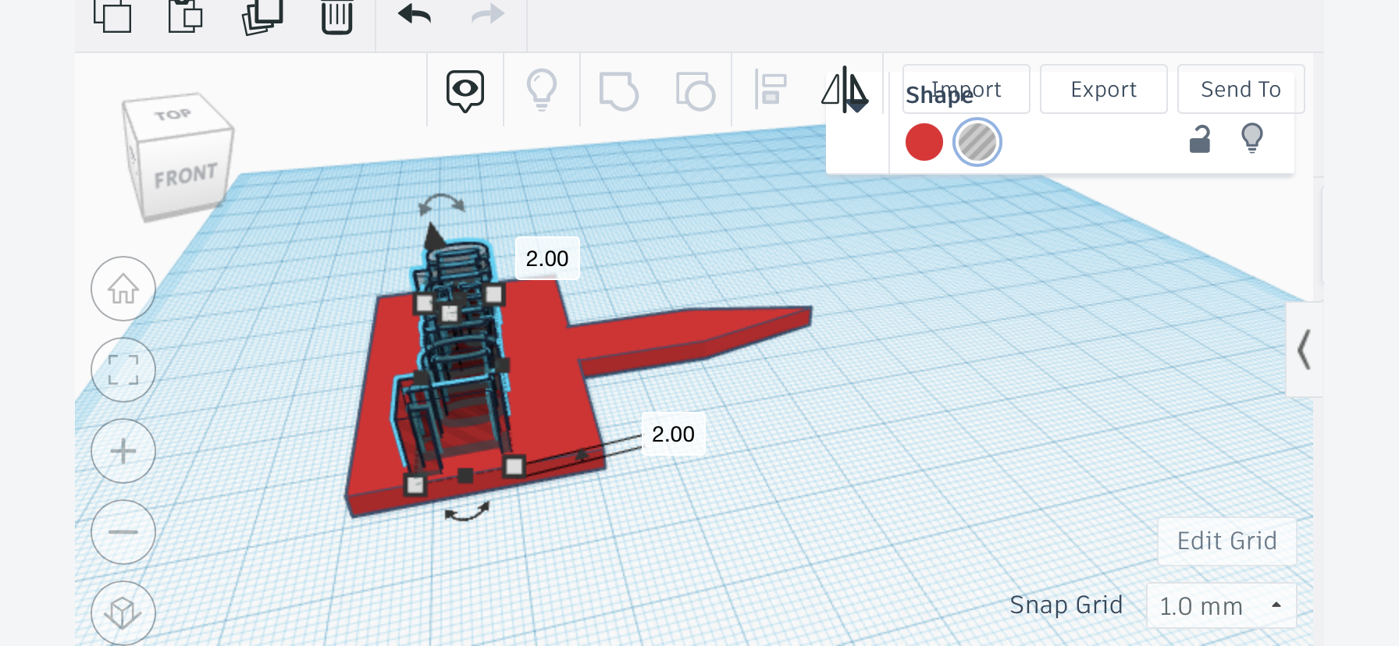Click the FRONT face of view cube
Image resolution: width=1399 pixels, height=646 pixels.
coord(186,176)
